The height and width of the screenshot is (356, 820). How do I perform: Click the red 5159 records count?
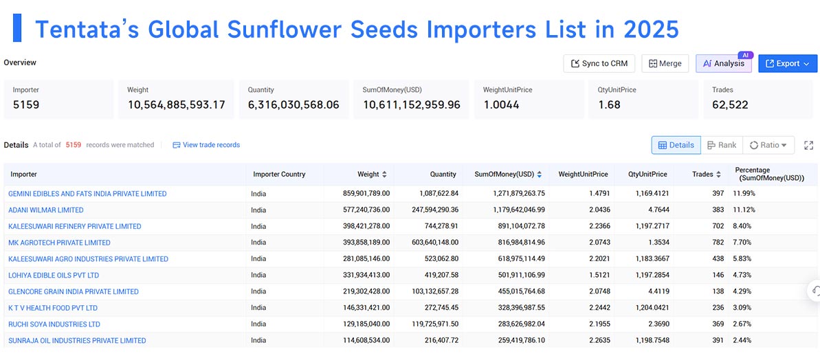(74, 145)
